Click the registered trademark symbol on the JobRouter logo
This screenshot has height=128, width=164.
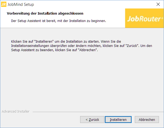(x=162, y=18)
